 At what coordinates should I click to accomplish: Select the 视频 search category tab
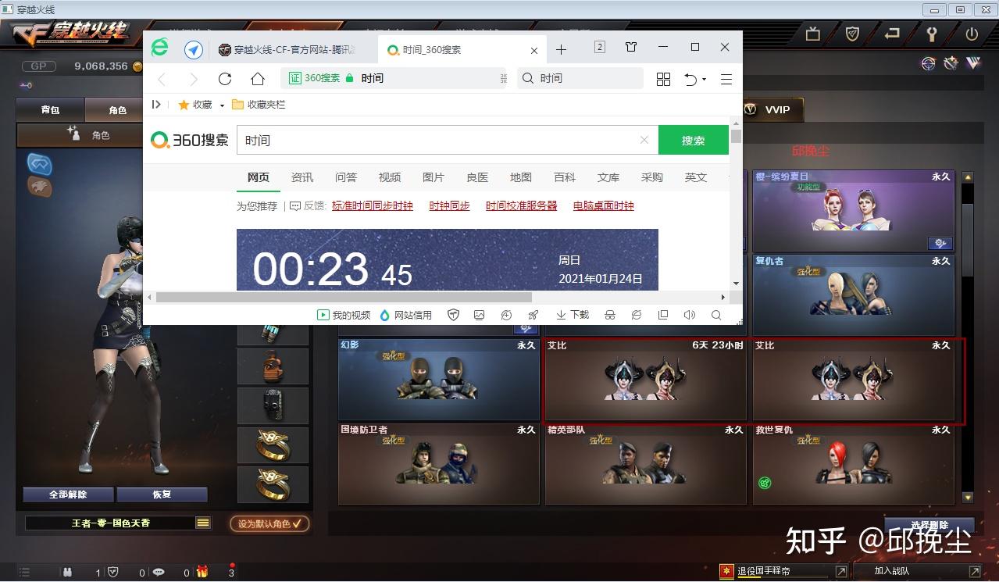(x=390, y=177)
